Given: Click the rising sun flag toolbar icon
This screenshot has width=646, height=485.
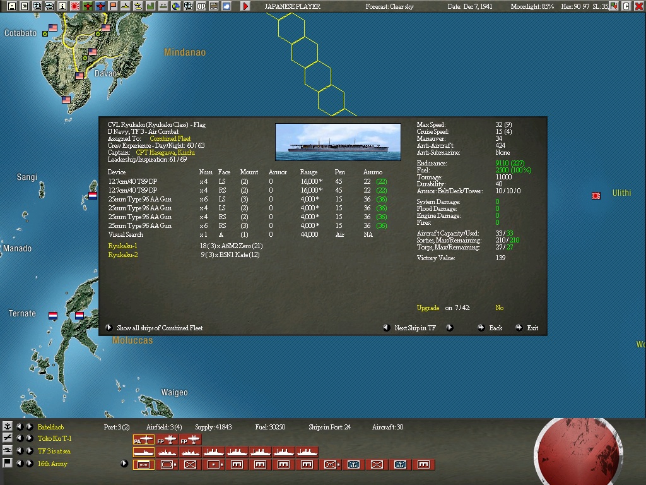Looking at the screenshot, I should point(75,6).
